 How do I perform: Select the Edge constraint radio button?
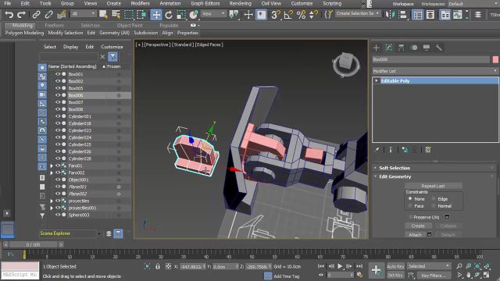tap(434, 198)
